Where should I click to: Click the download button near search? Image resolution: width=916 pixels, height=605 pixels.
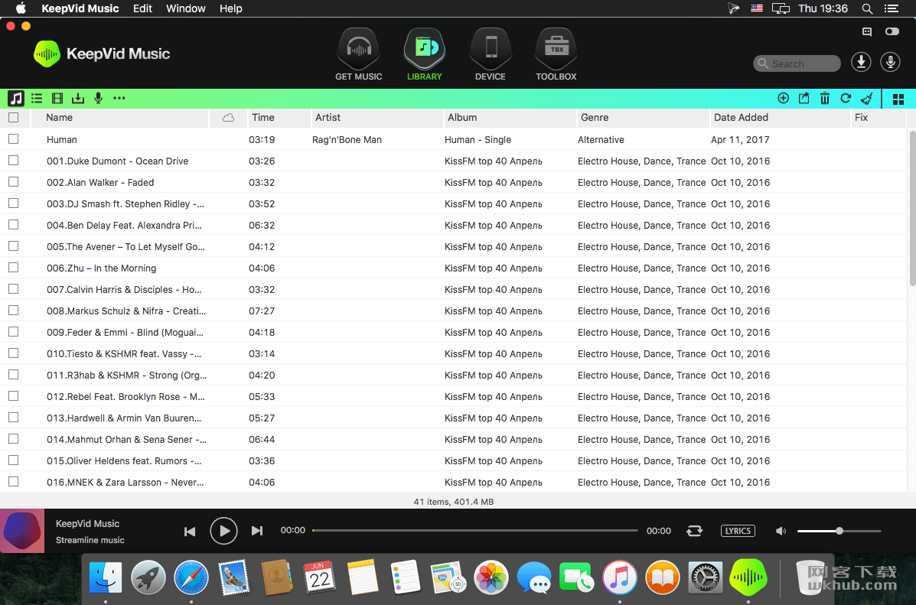click(861, 62)
